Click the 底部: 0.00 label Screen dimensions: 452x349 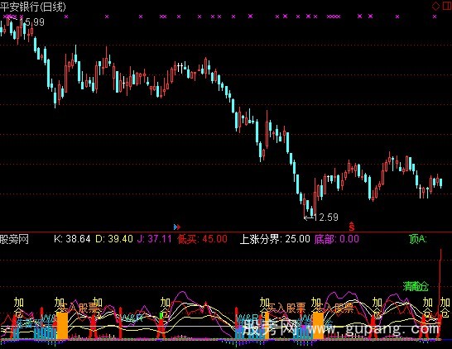point(337,239)
